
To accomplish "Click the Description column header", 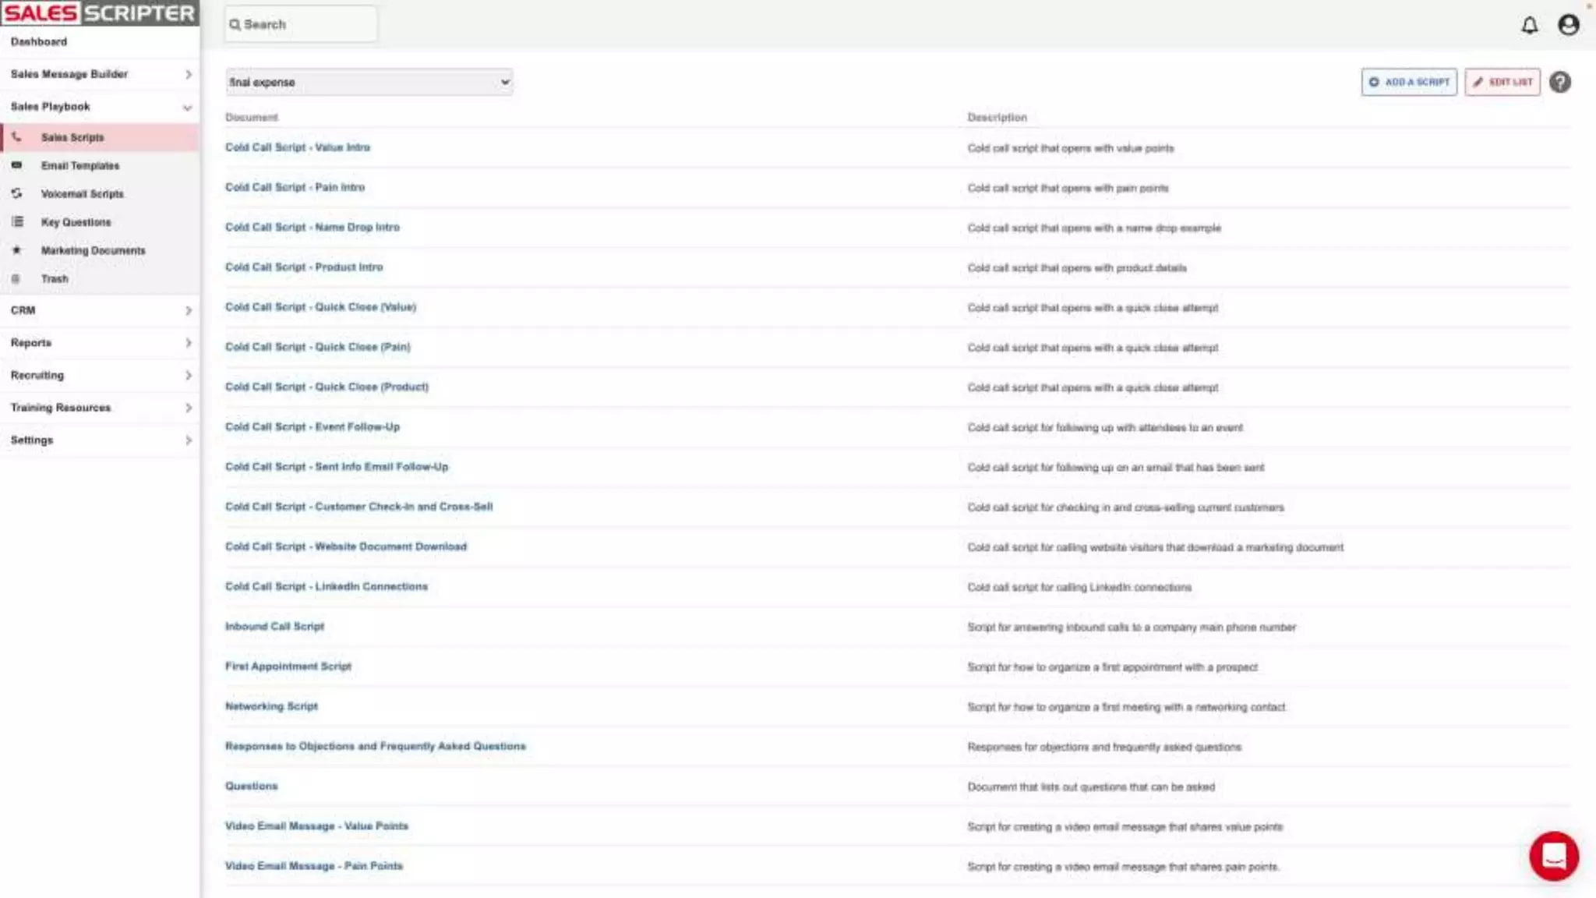I will click(x=997, y=117).
